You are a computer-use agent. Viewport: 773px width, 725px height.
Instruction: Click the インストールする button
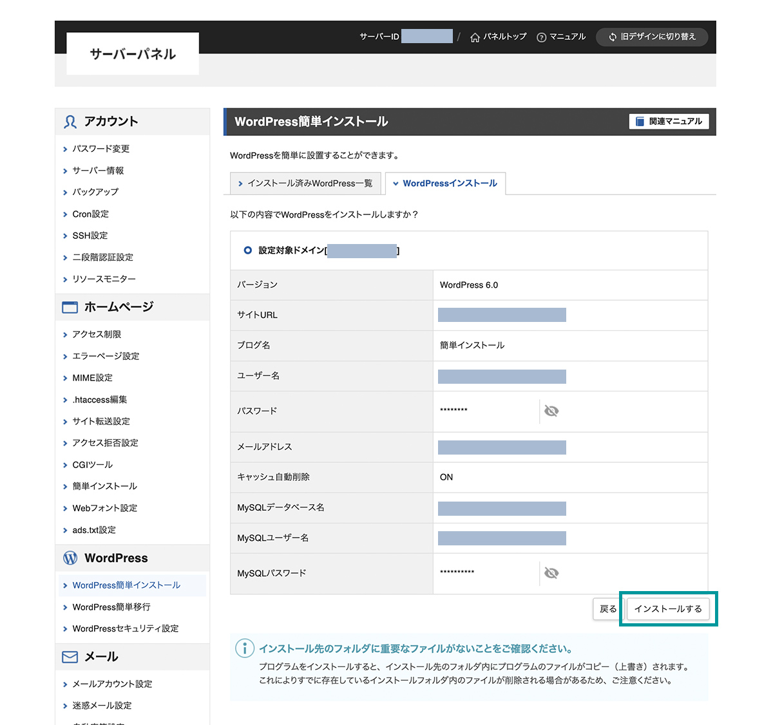(x=668, y=608)
